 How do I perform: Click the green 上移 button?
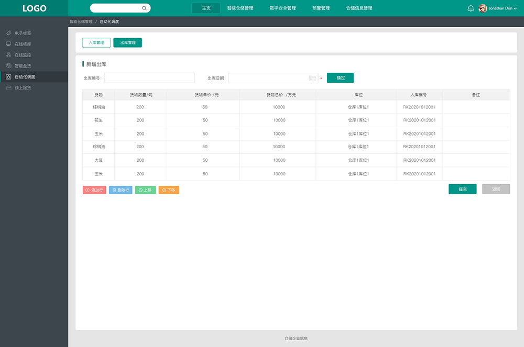point(145,190)
